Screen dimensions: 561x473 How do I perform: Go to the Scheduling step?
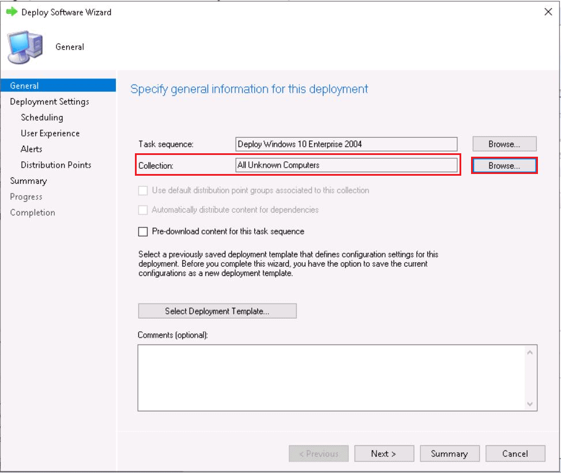point(42,118)
